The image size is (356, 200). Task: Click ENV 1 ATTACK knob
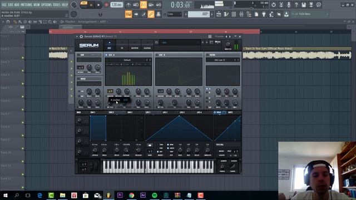95,150
